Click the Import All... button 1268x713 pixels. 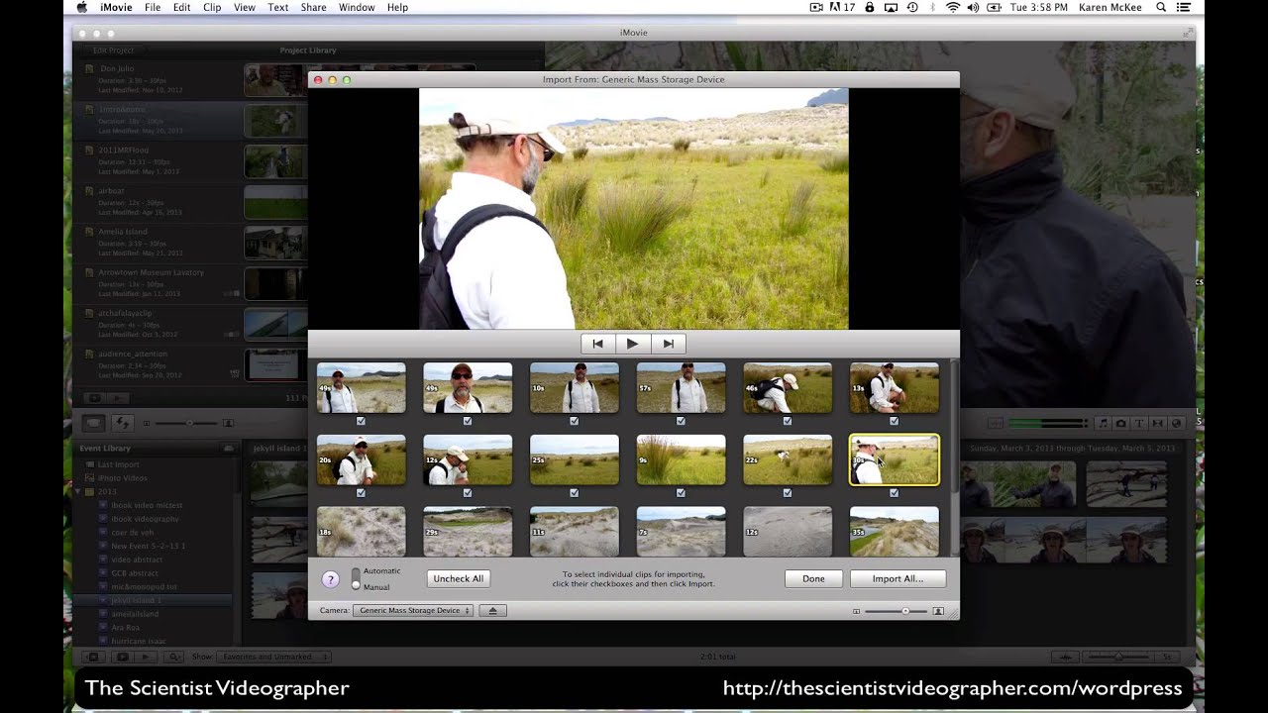898,578
